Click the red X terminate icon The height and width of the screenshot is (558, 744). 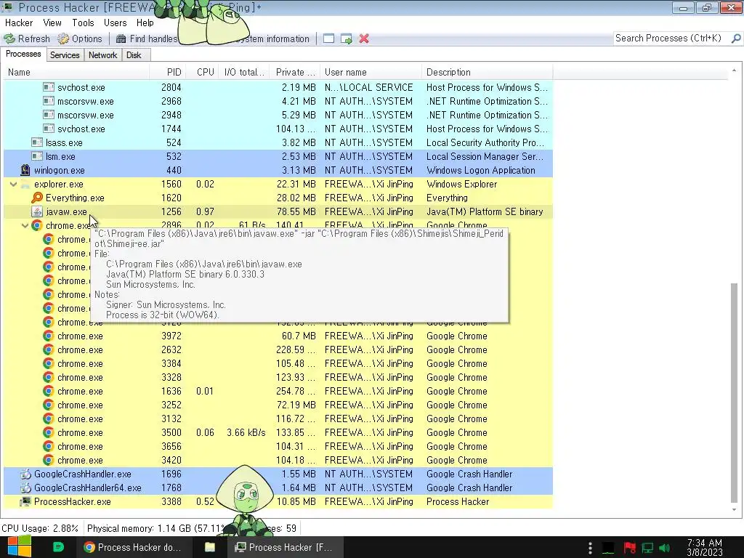pos(364,39)
